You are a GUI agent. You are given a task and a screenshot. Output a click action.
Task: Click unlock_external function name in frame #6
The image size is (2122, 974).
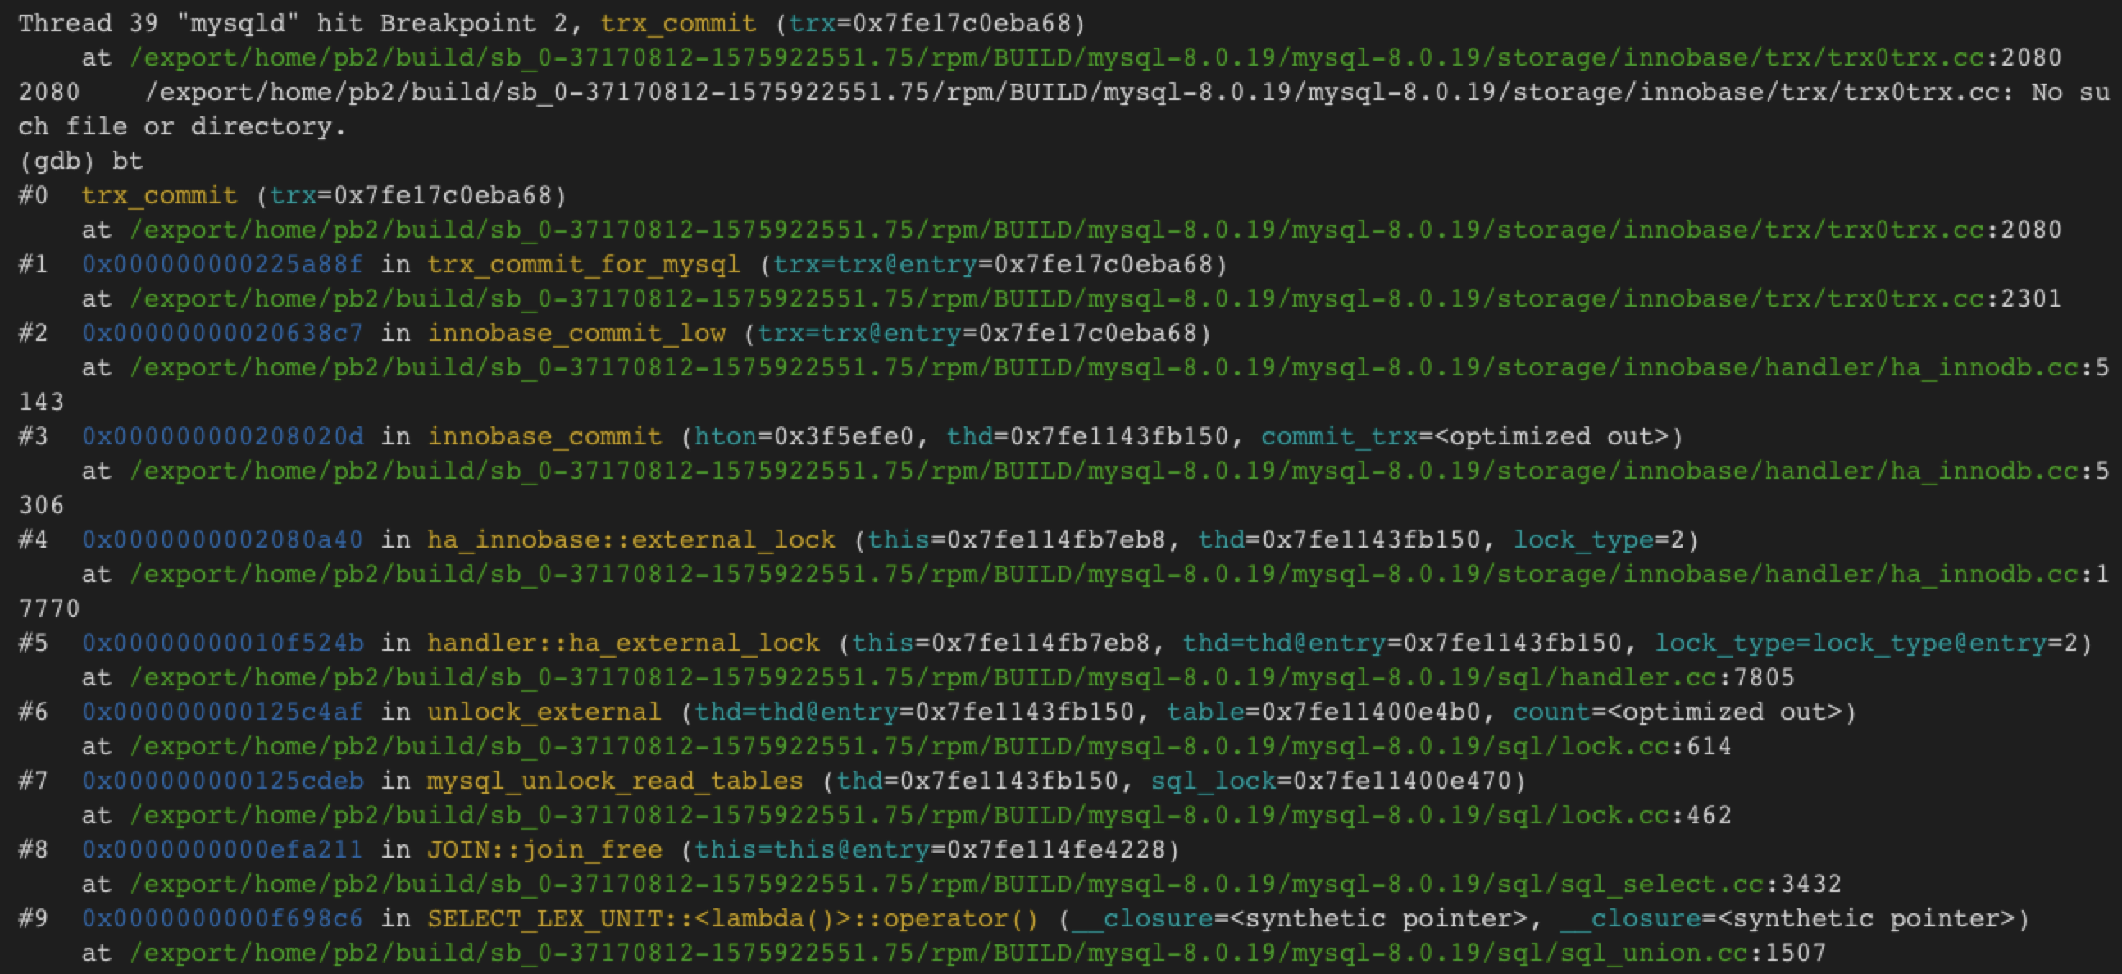click(544, 712)
